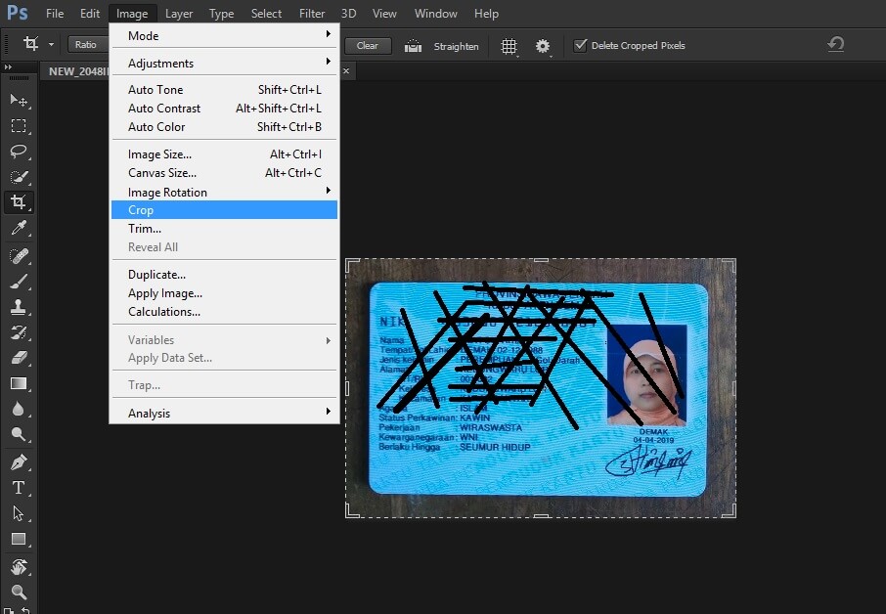Select the Blur tool

19,409
